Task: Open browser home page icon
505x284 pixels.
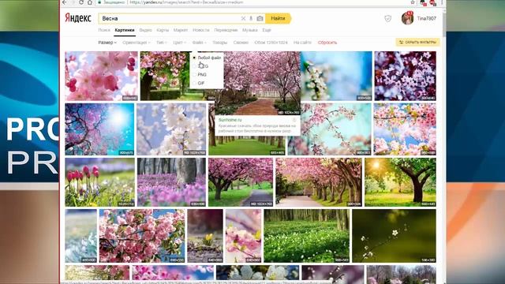Action: tap(90, 2)
